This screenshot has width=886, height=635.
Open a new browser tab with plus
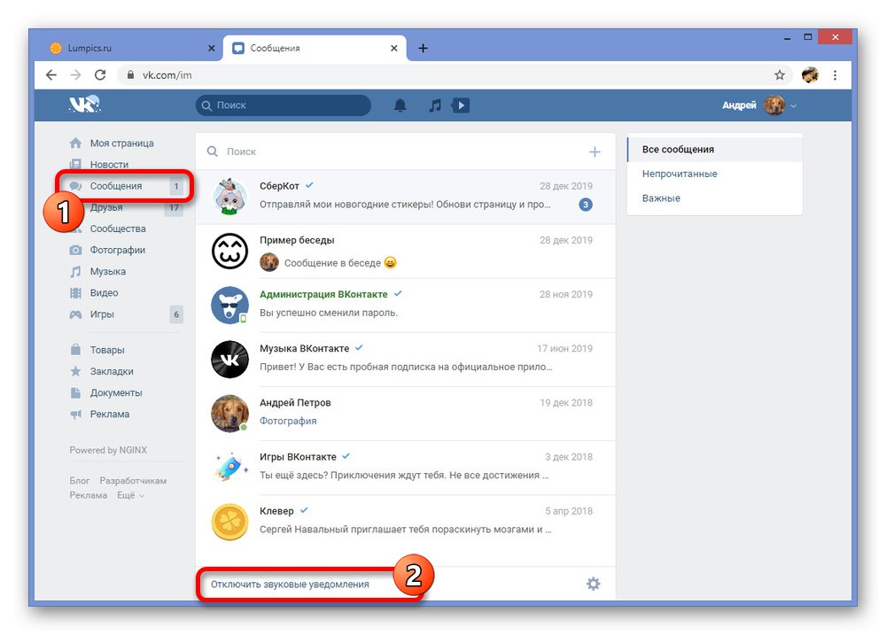[x=423, y=48]
